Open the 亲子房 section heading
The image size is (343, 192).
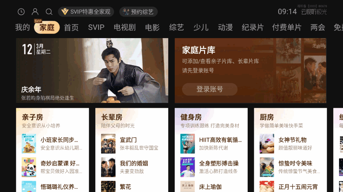[x=32, y=117]
